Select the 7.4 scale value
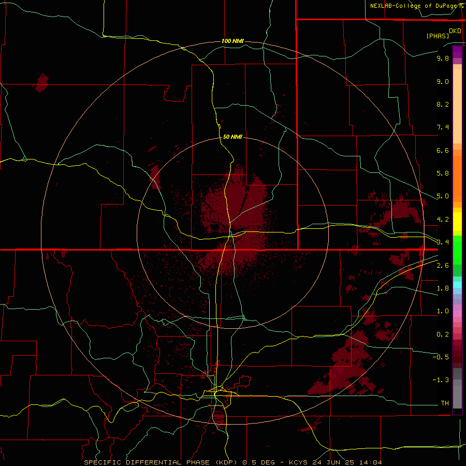 tap(443, 127)
